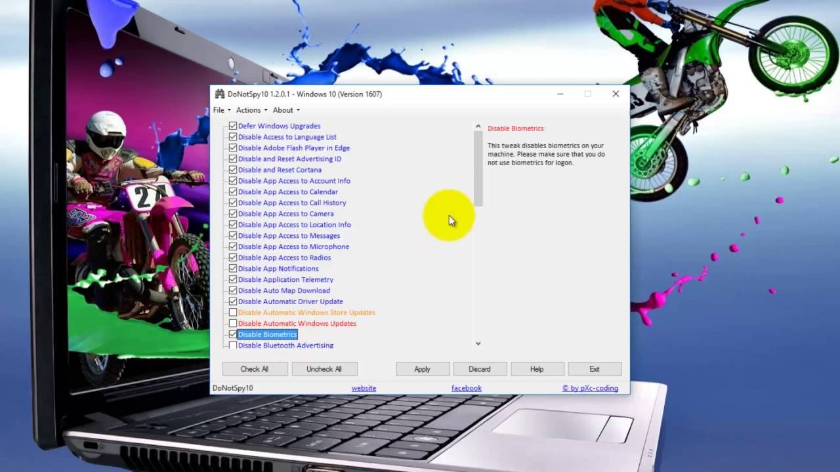This screenshot has width=840, height=472.
Task: Toggle Disable App Access to Microphone checkbox
Action: click(x=233, y=246)
